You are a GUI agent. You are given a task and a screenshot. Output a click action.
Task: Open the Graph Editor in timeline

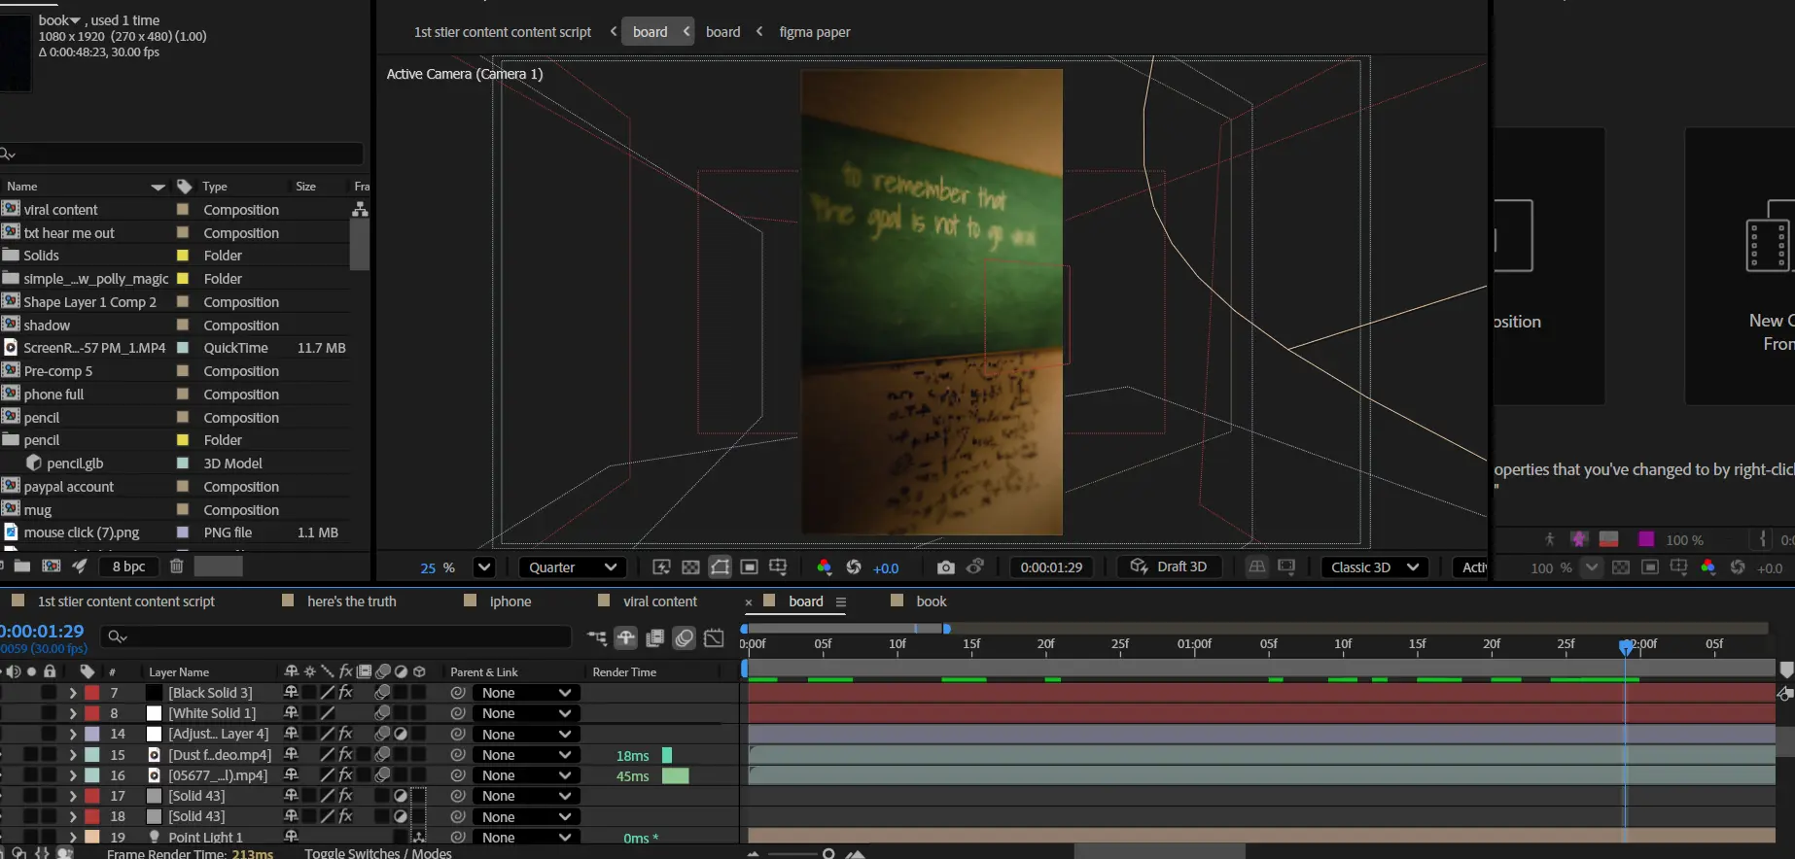714,637
